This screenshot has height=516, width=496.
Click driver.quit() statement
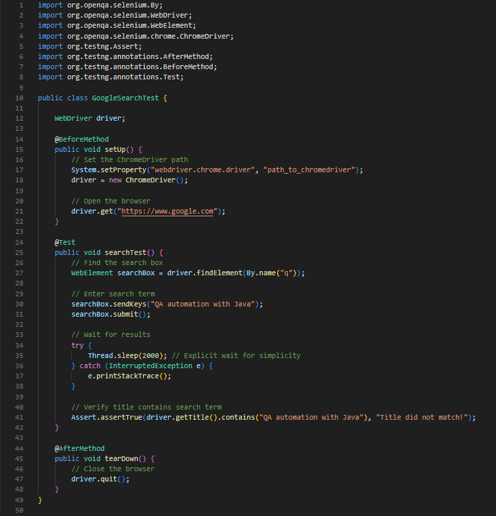click(x=100, y=479)
